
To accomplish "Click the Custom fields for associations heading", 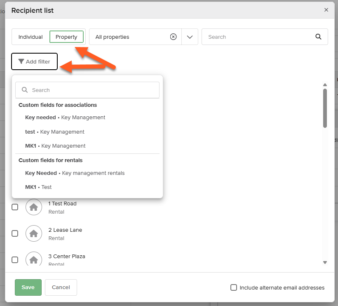I will click(58, 105).
